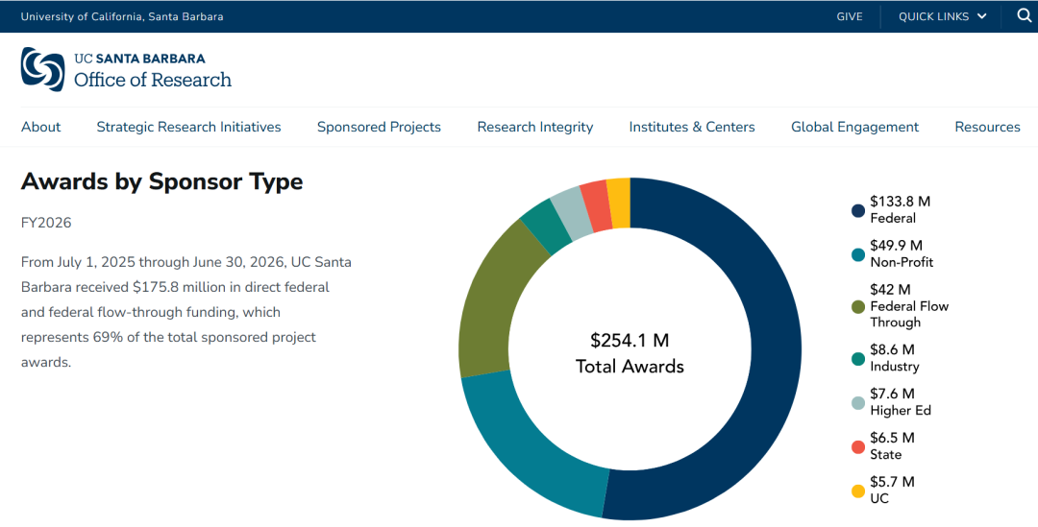
Task: Click University of California, Santa Barbara link
Action: (x=122, y=16)
